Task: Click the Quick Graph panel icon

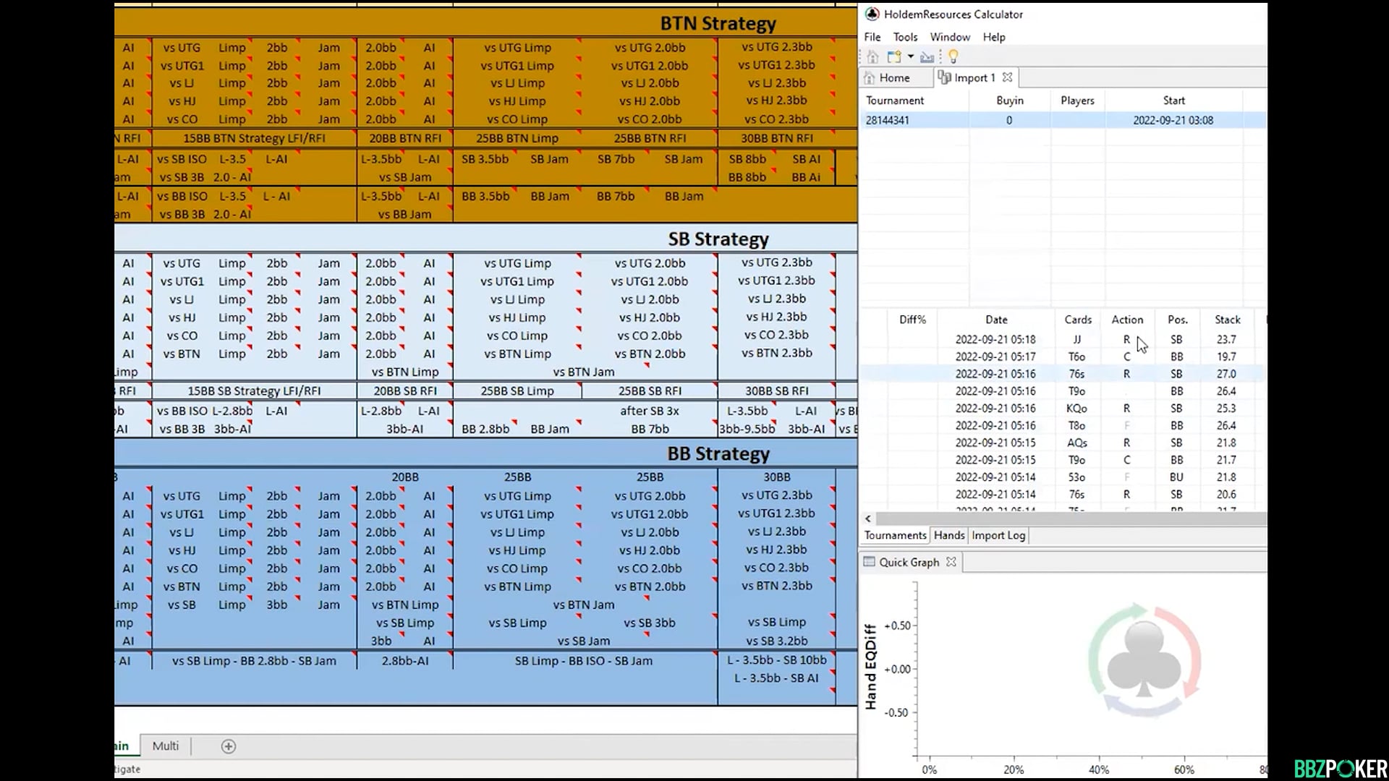Action: tap(870, 562)
